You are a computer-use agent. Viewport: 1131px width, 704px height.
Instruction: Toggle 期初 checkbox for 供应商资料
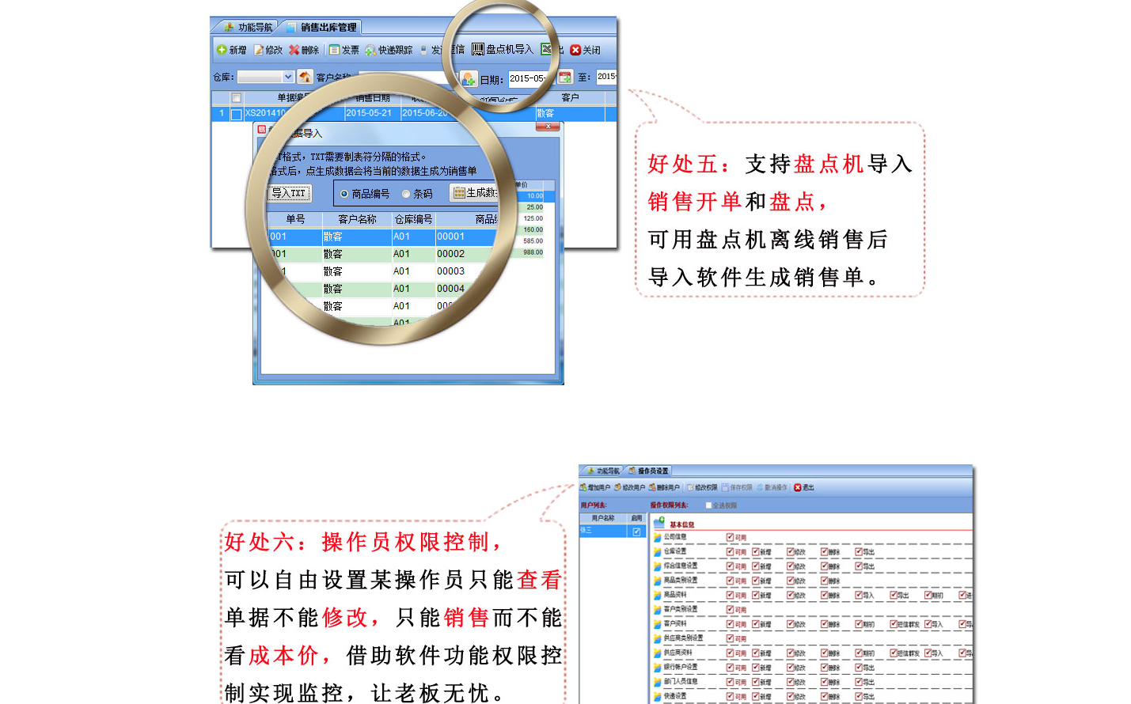pos(858,653)
